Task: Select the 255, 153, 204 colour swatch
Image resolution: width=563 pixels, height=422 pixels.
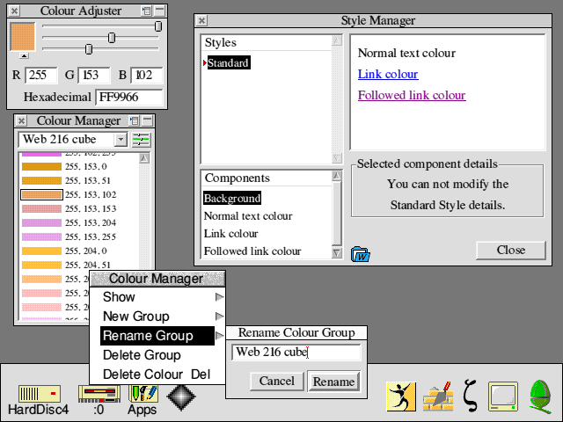Action: [41, 222]
